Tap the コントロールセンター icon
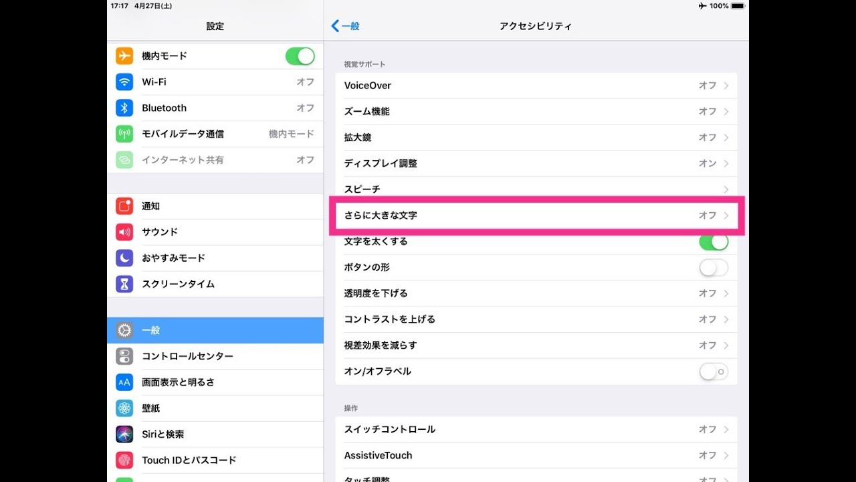This screenshot has height=482, width=856. pos(124,356)
